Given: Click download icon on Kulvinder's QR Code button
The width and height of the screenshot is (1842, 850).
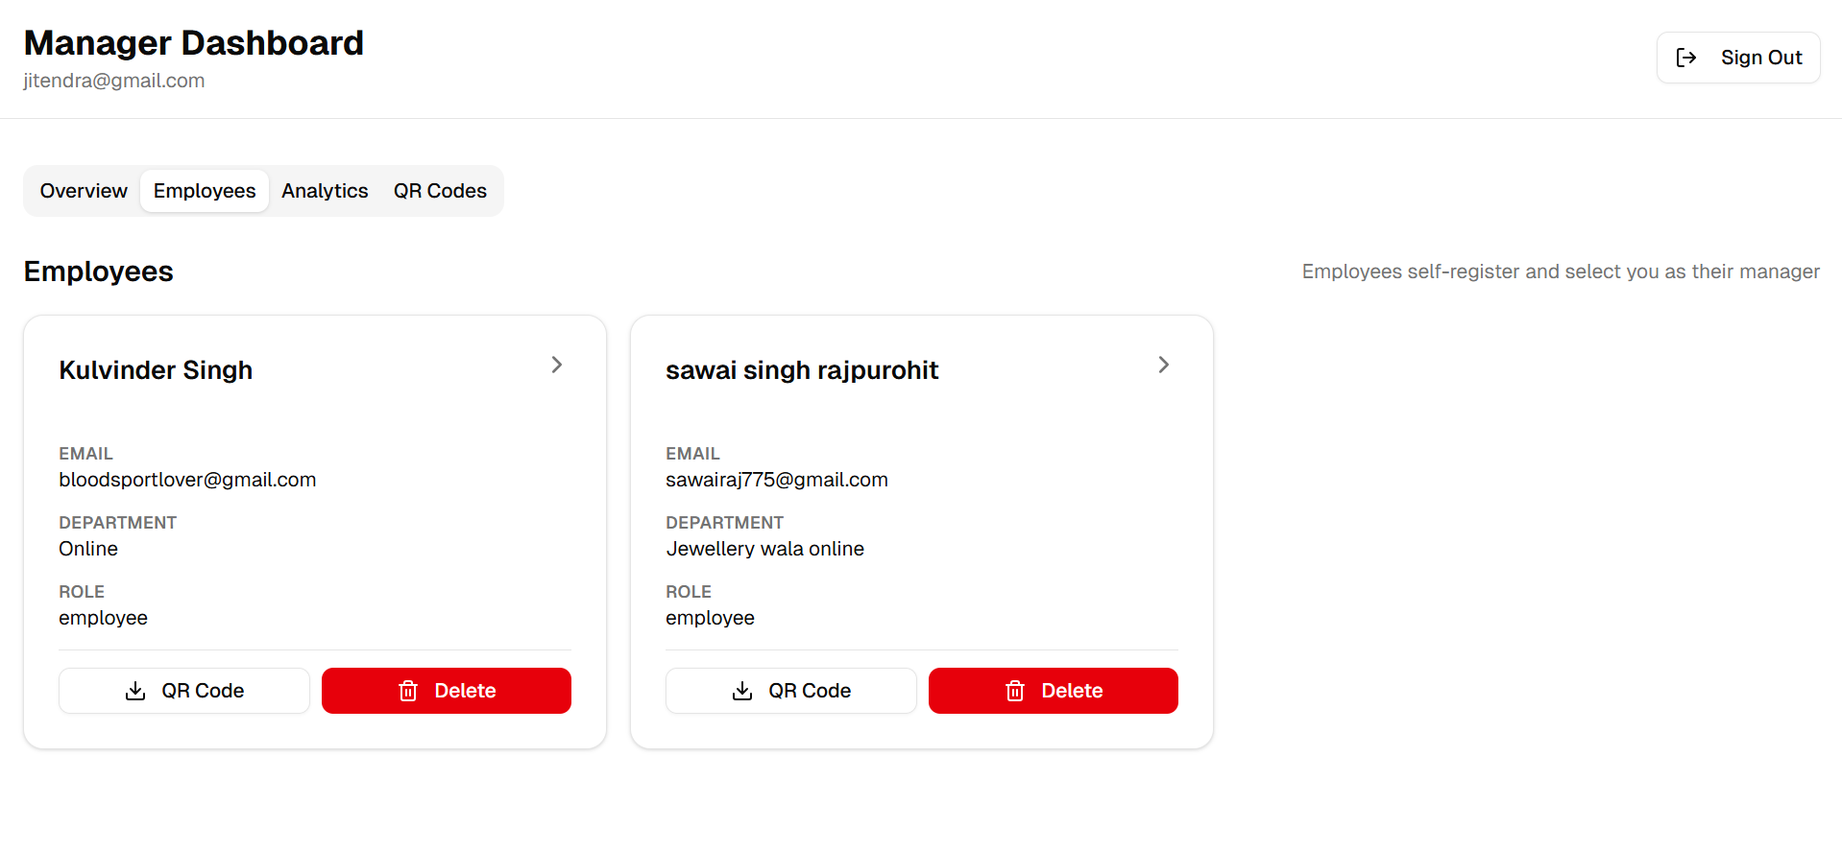Looking at the screenshot, I should point(135,691).
